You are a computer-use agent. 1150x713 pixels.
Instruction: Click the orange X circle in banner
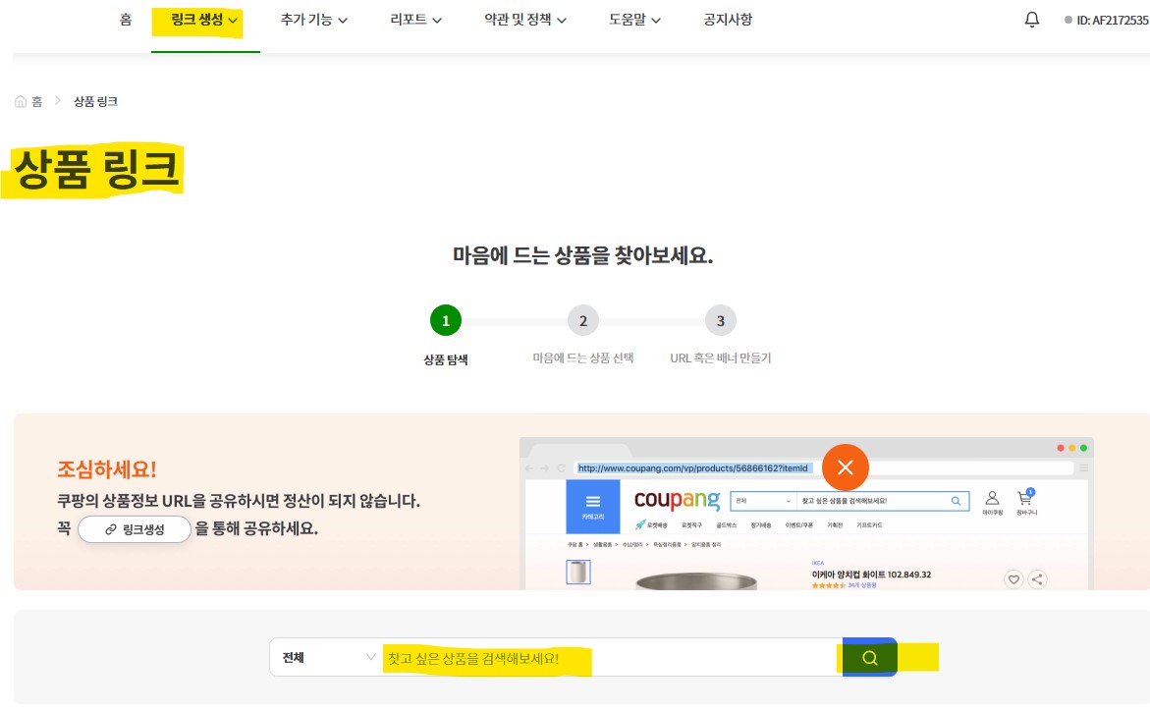[845, 467]
